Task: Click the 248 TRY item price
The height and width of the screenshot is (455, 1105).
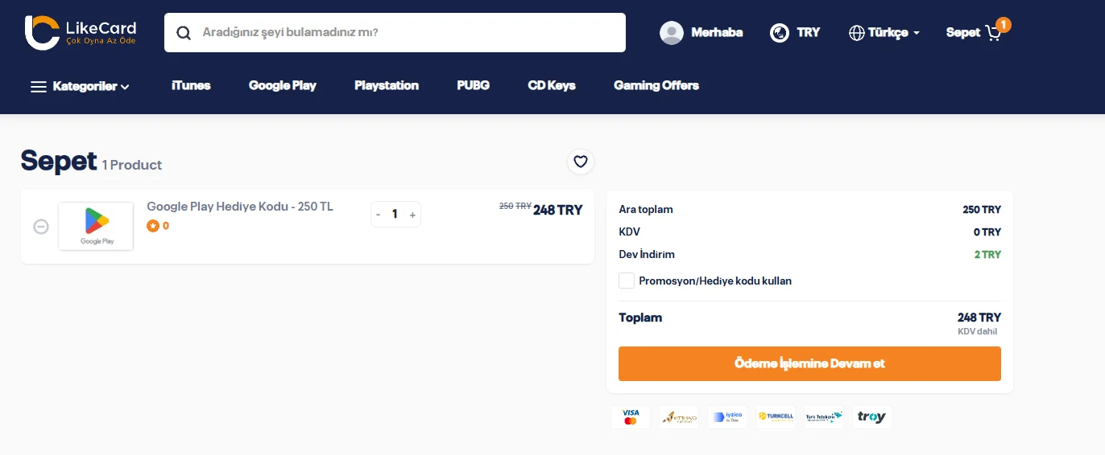Action: tap(557, 210)
